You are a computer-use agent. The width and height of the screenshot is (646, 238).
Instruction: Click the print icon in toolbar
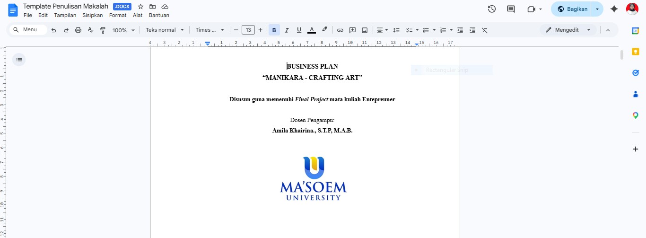coord(79,30)
